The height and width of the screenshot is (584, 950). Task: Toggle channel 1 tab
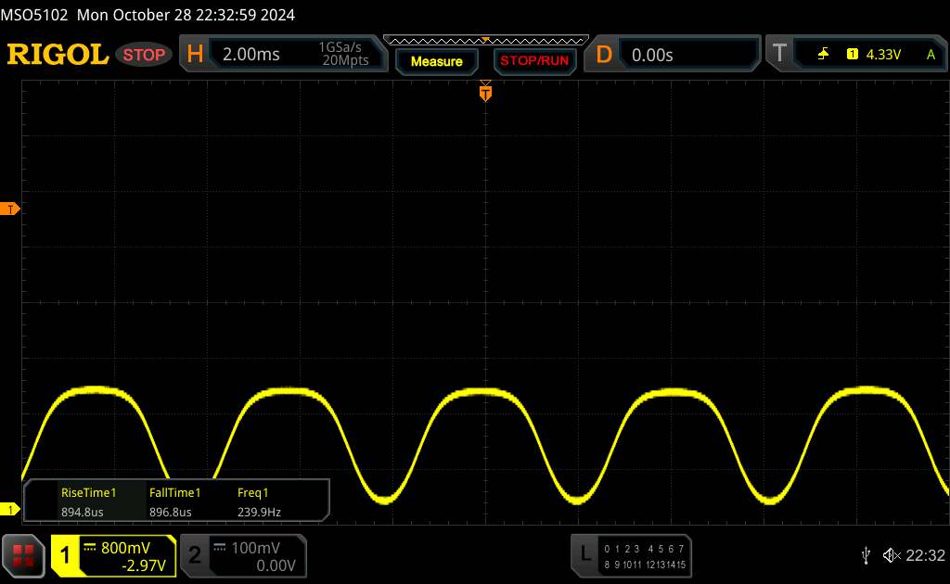65,555
